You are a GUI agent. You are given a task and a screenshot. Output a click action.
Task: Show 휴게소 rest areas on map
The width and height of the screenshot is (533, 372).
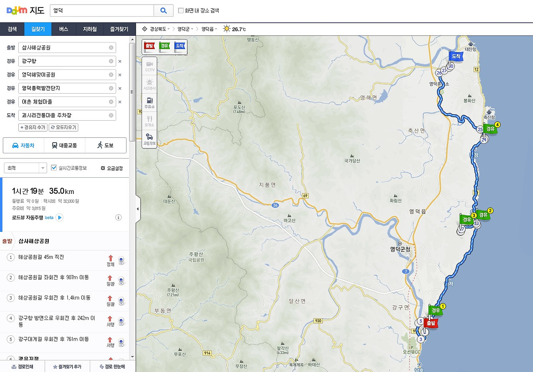tap(149, 121)
